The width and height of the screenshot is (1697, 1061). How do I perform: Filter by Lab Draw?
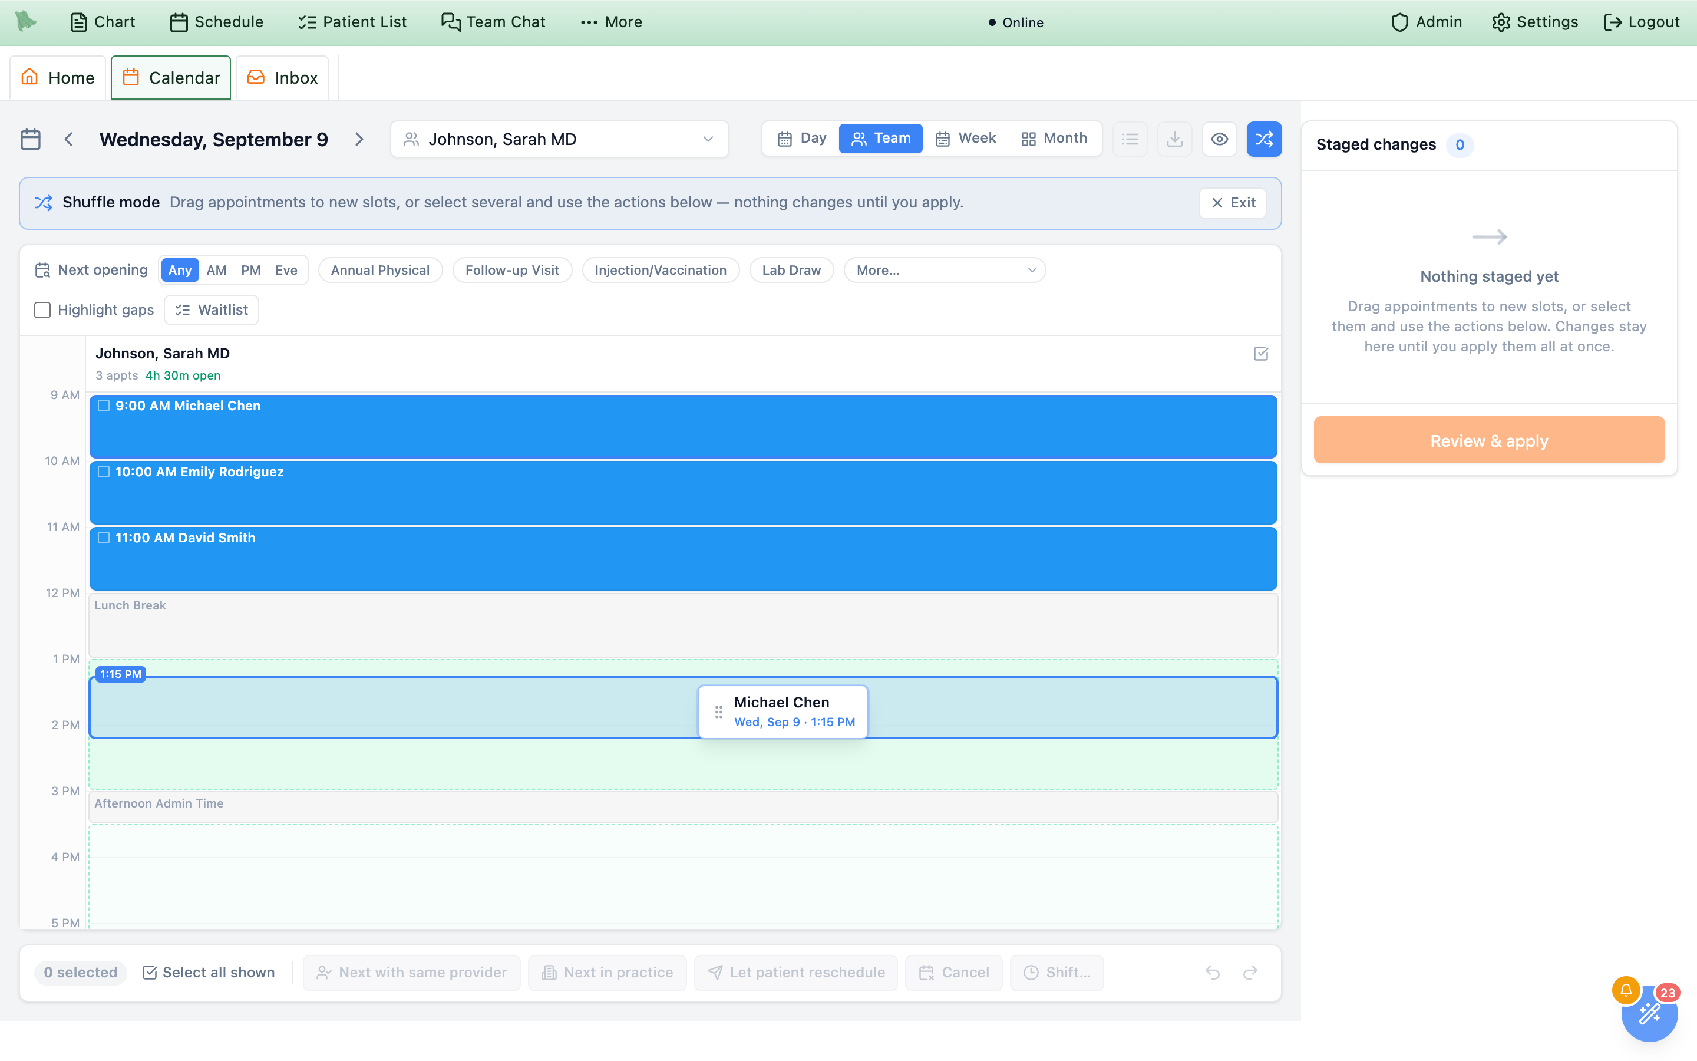click(791, 270)
